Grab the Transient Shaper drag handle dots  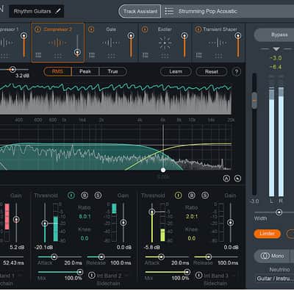click(218, 56)
